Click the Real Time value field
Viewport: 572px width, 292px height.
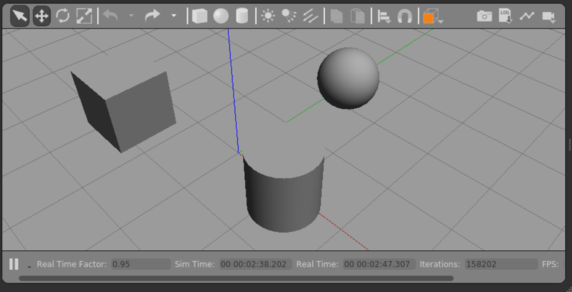379,264
